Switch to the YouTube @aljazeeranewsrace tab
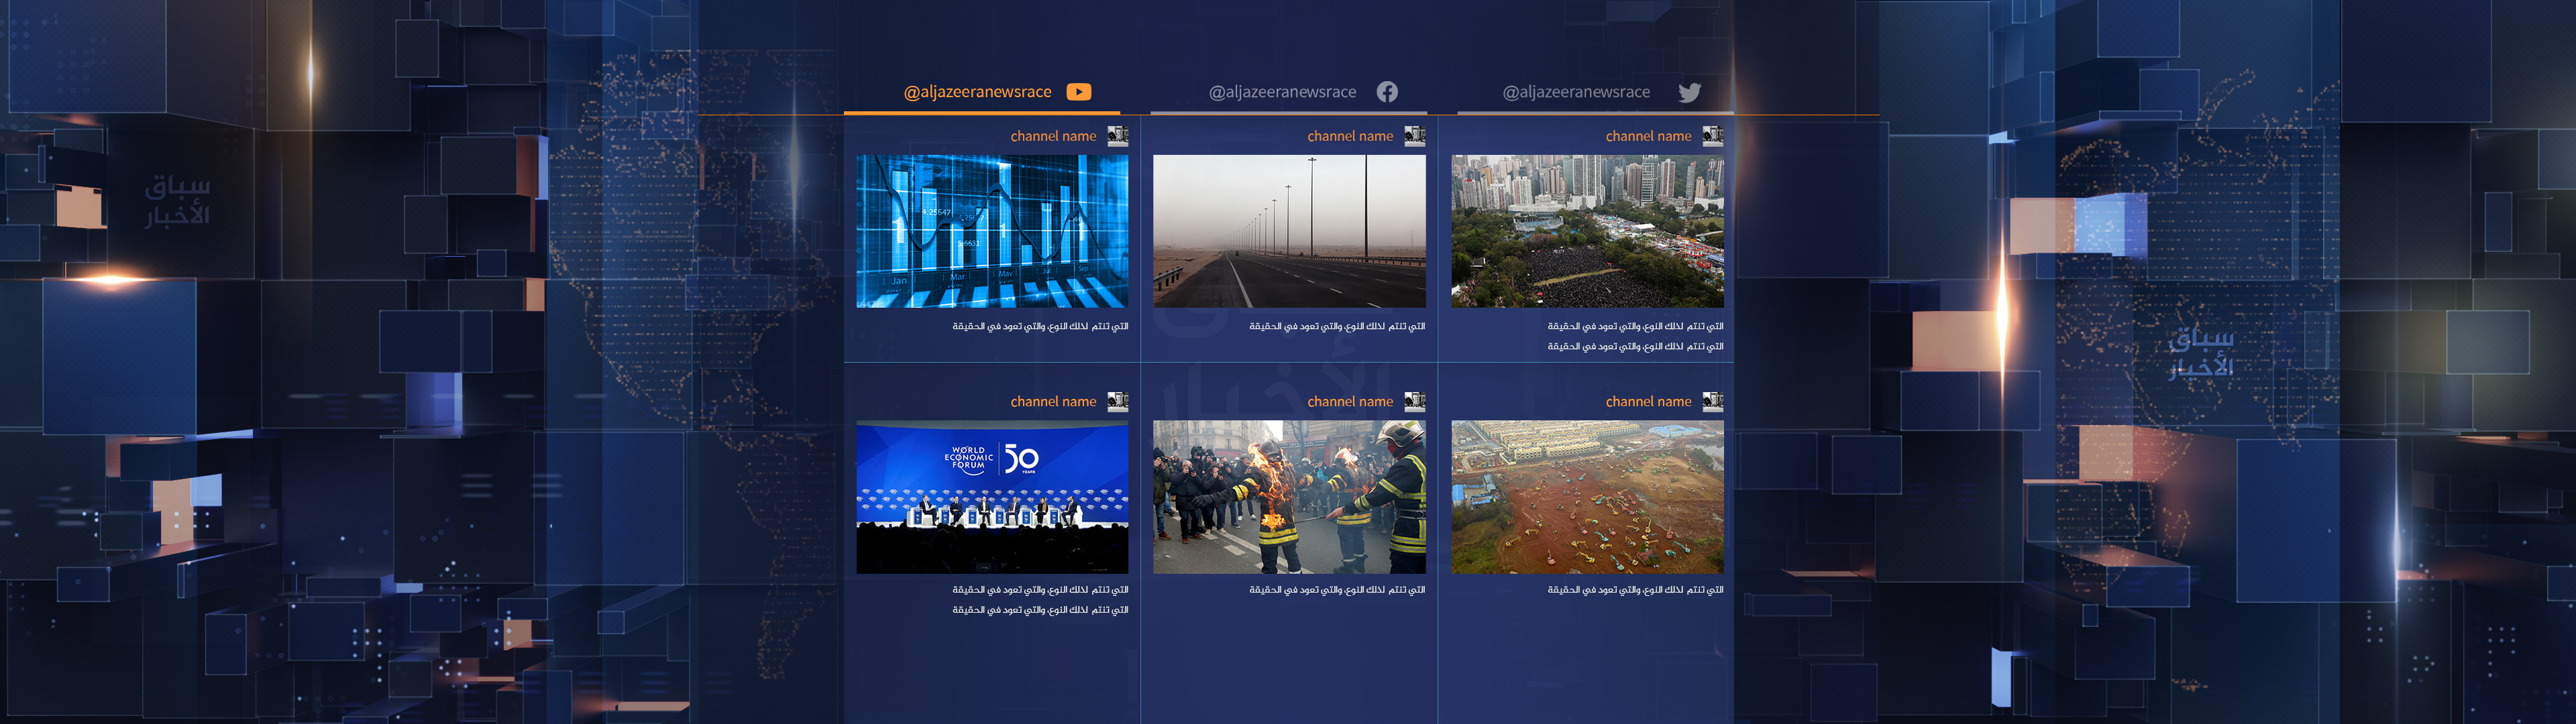2576x724 pixels. pos(977,92)
